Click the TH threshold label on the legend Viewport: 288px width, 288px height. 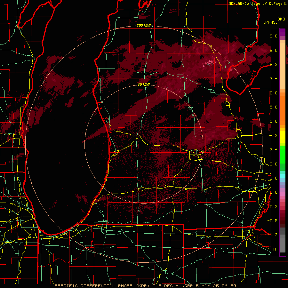pyautogui.click(x=275, y=249)
